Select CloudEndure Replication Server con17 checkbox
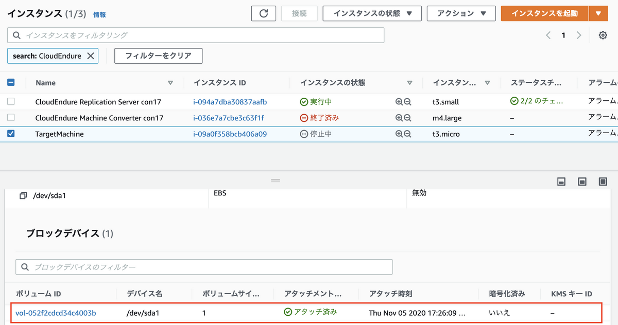Screen dimensions: 618x325 [x=11, y=102]
